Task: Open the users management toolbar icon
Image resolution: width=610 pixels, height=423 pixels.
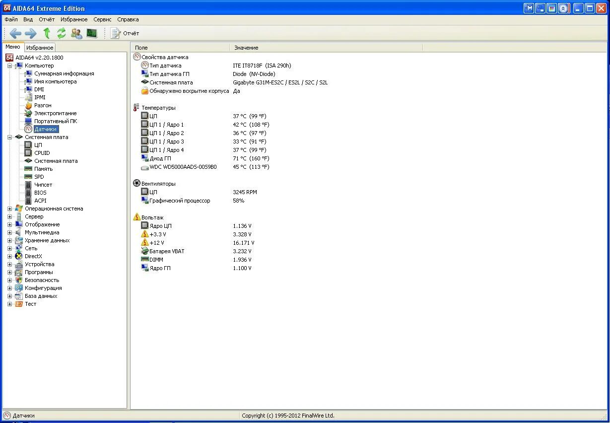Action: coord(77,33)
